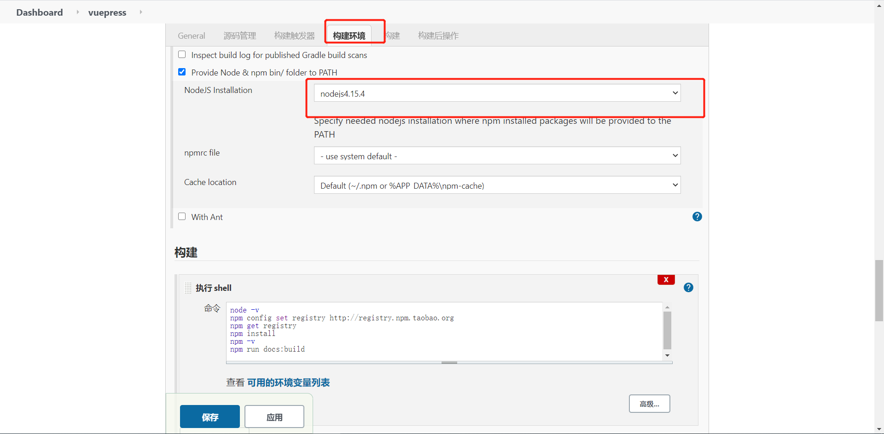Open help for With Ant option
This screenshot has height=434, width=884.
coord(697,217)
